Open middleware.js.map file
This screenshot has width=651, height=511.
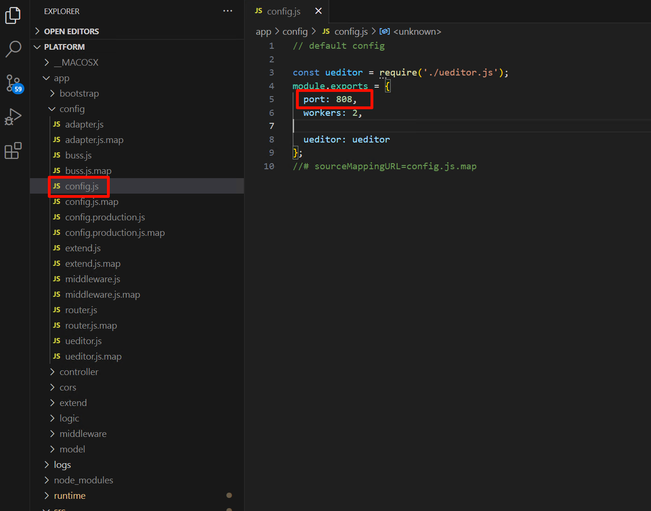137,294
